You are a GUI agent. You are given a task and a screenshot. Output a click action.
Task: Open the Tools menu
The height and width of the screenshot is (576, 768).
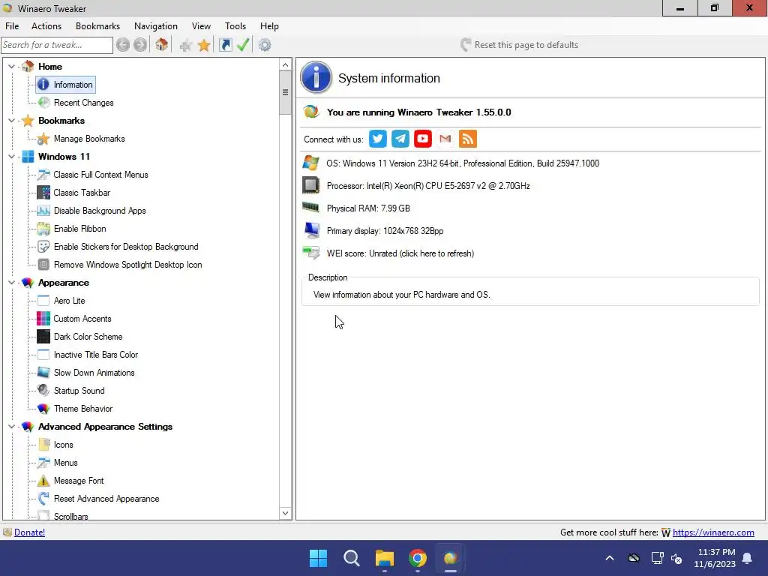coord(235,26)
